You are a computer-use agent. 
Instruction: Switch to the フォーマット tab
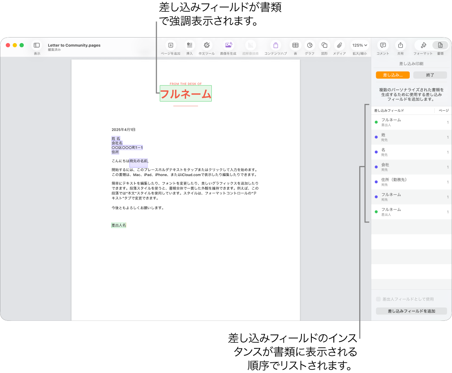[424, 45]
